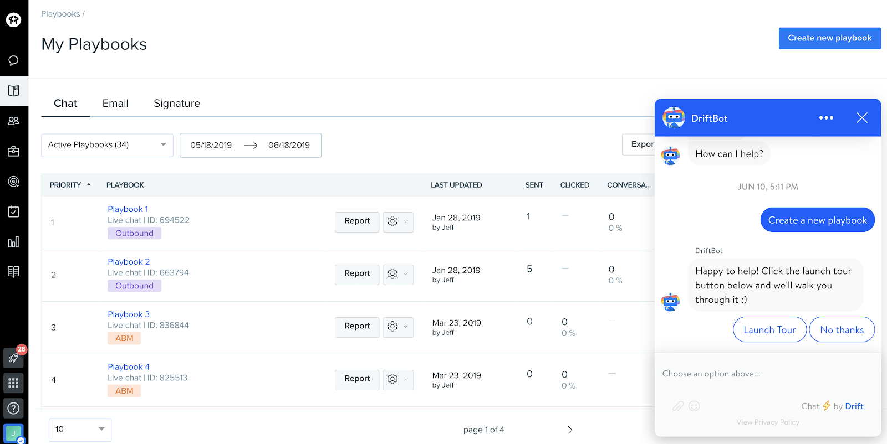The width and height of the screenshot is (887, 444).
Task: Click Clicked column header
Action: (x=575, y=185)
